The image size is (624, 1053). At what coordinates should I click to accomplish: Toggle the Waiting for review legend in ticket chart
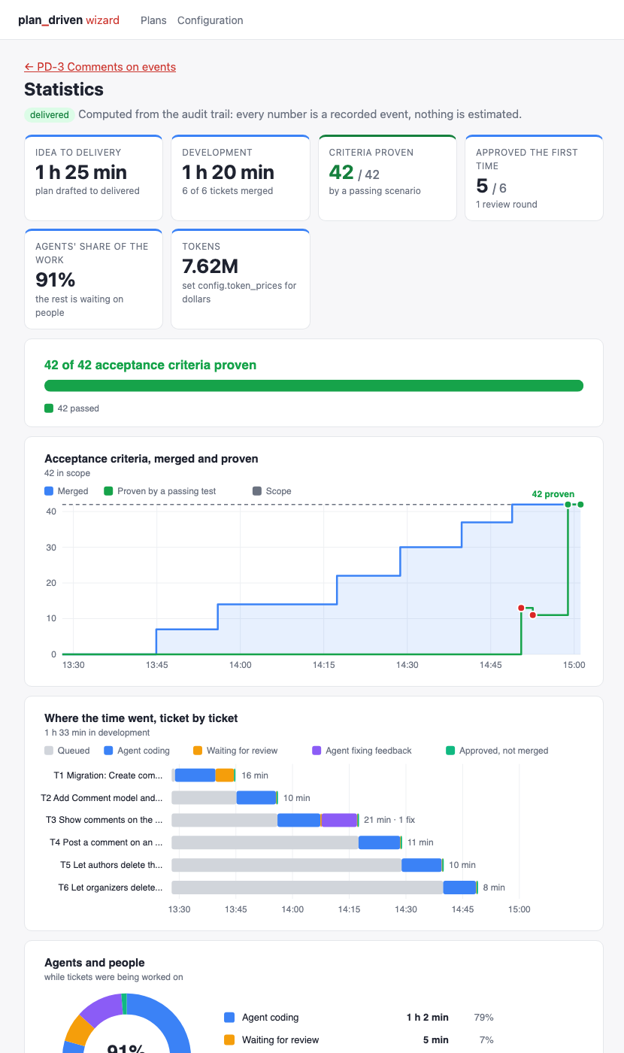point(198,751)
